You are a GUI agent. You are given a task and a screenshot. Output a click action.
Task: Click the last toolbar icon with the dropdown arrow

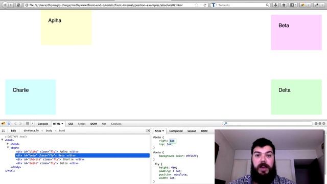coord(319,5)
